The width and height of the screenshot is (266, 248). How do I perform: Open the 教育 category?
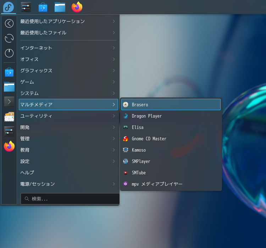[68, 150]
